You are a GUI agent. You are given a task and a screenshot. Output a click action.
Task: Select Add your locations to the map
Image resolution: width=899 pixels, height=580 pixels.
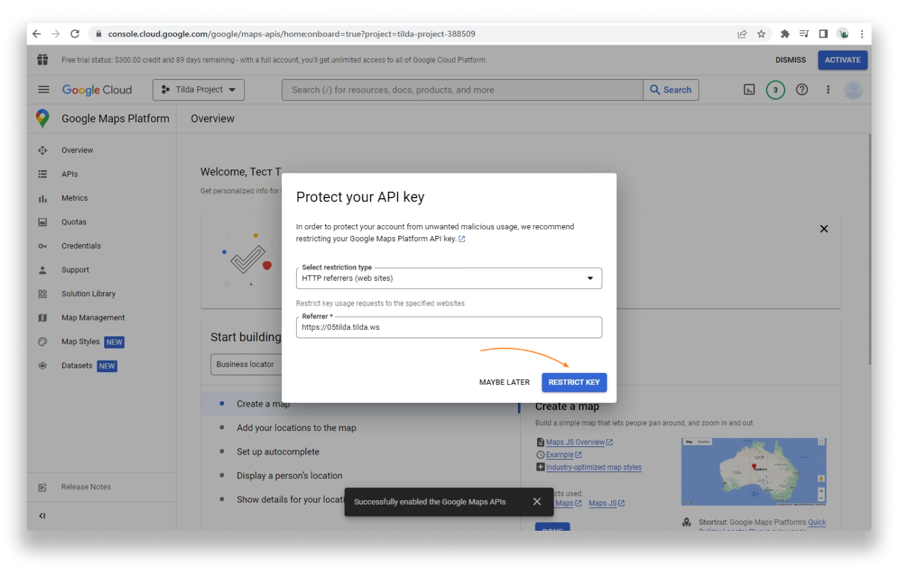pyautogui.click(x=296, y=428)
